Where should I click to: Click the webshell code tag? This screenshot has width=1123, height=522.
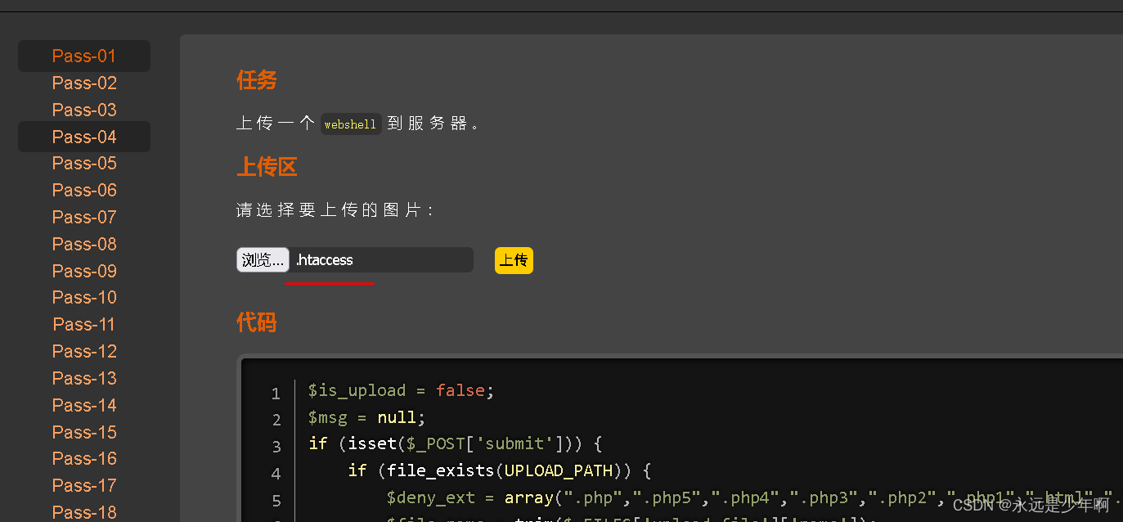pos(350,124)
